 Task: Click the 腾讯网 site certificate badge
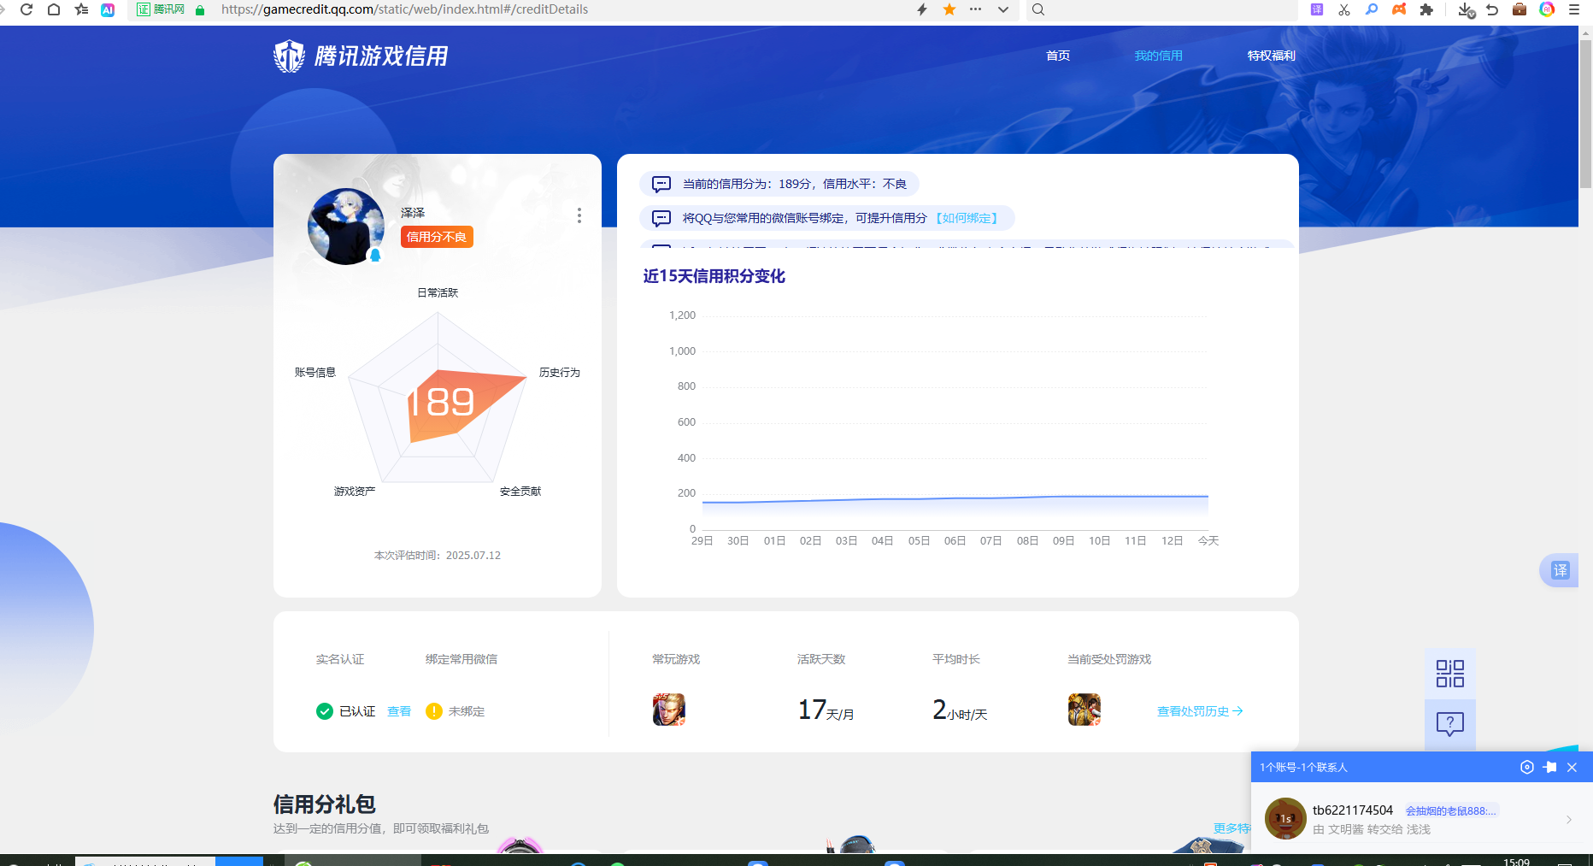pyautogui.click(x=162, y=9)
